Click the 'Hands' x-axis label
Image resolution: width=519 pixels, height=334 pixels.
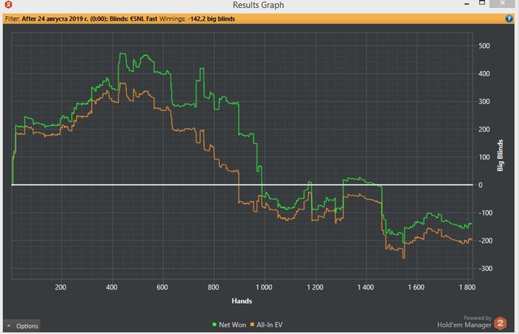(x=242, y=301)
